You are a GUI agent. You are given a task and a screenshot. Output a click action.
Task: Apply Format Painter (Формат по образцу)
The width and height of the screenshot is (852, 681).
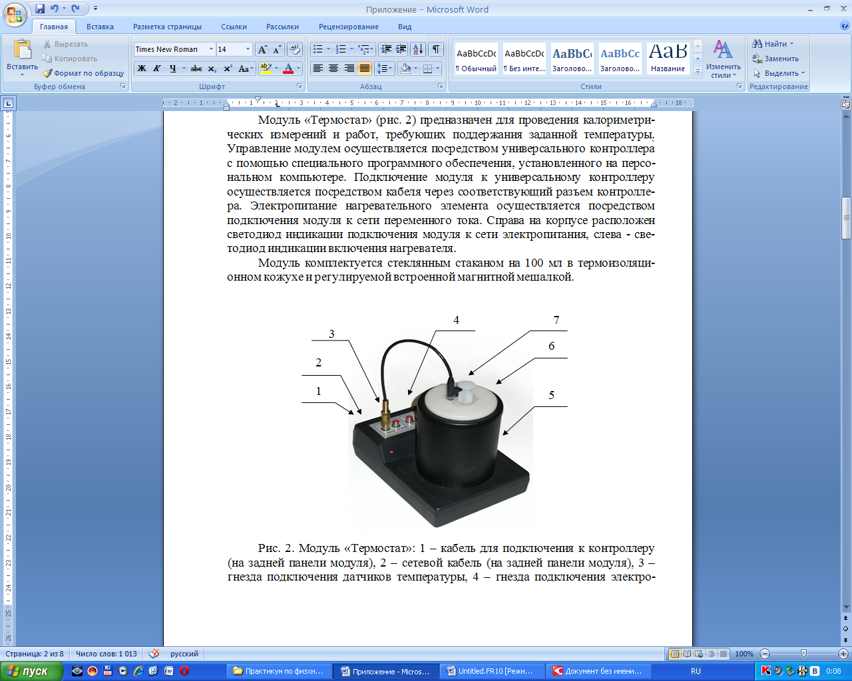(84, 73)
